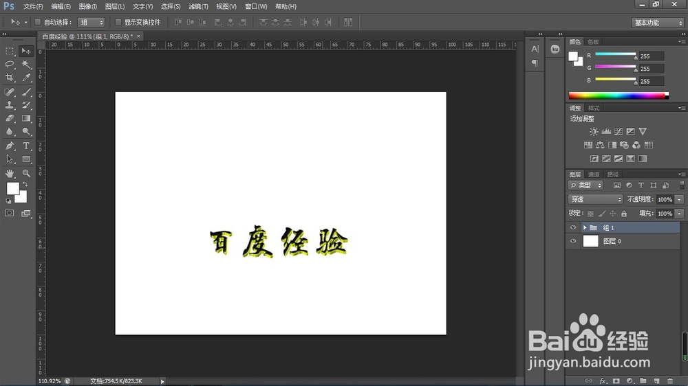Select the Hand tool
688x386 pixels.
point(10,174)
